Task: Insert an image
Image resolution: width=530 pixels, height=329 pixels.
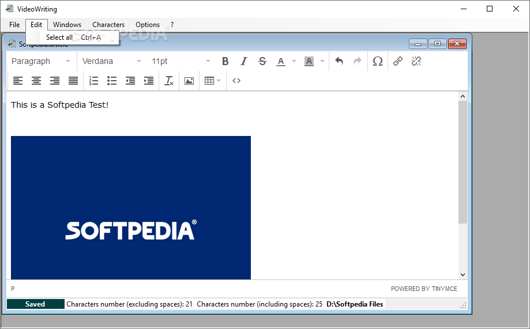Action: [189, 81]
